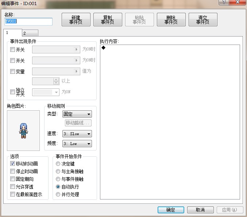Cancel the dialog with 取消

[x=200, y=210]
